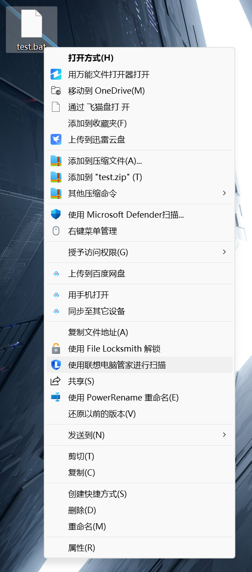The height and width of the screenshot is (572, 252).
Task: Click the cloud icon beside 同步至其它设备
Action: click(x=56, y=311)
